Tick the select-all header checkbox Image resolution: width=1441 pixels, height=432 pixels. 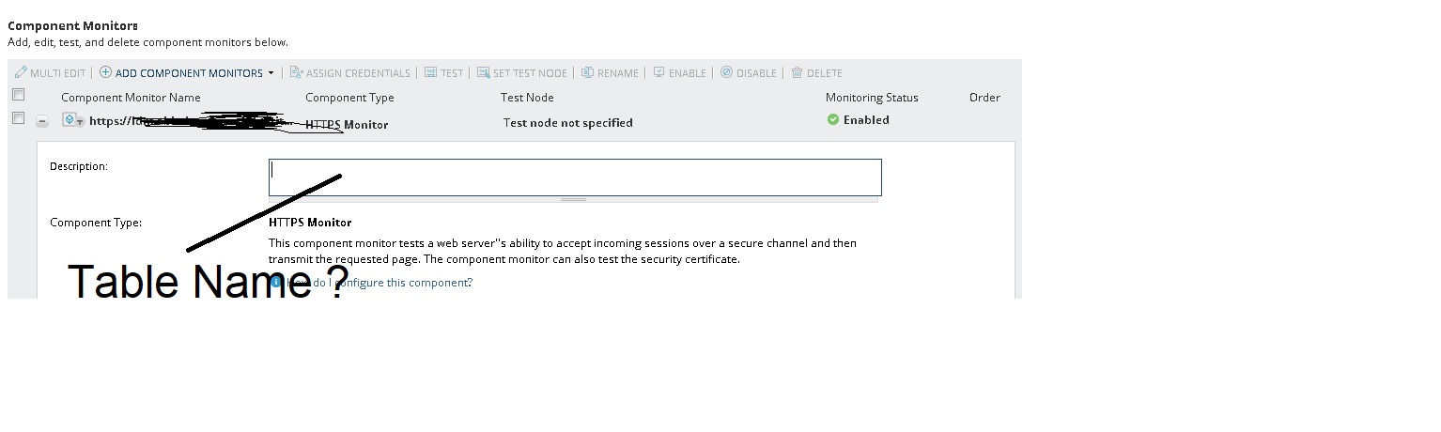point(18,95)
